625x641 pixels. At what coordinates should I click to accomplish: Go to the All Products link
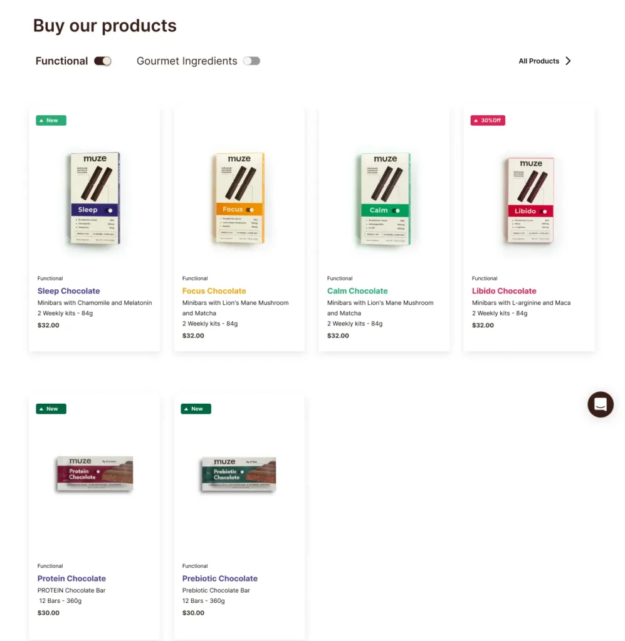tap(538, 61)
